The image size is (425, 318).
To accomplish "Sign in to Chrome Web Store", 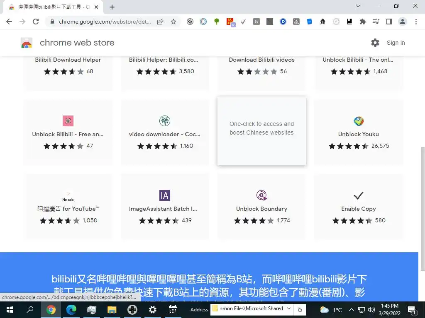I will tap(396, 43).
